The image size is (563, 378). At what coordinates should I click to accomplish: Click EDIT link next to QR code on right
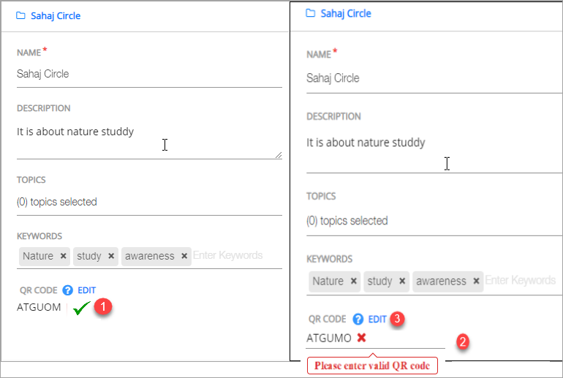[377, 320]
